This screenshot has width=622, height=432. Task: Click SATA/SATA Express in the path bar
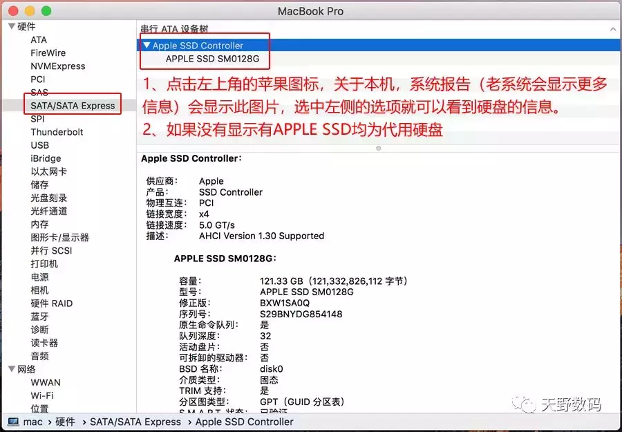tap(135, 422)
